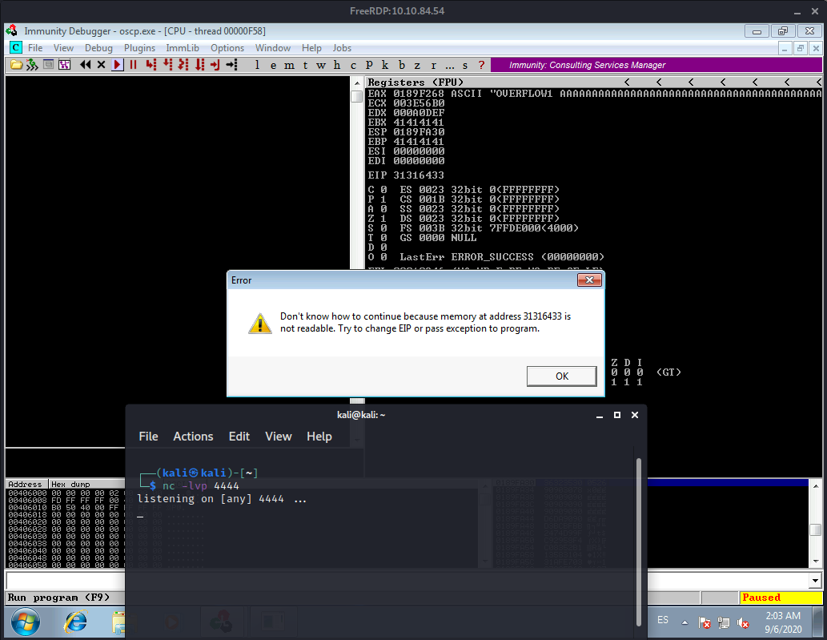Close the debugged program with X icon
Image resolution: width=827 pixels, height=640 pixels.
[x=101, y=65]
